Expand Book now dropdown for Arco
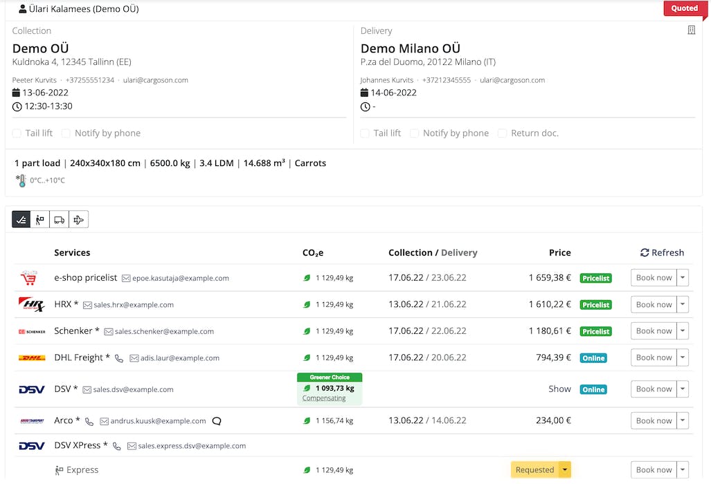The height and width of the screenshot is (484, 711). 683,420
